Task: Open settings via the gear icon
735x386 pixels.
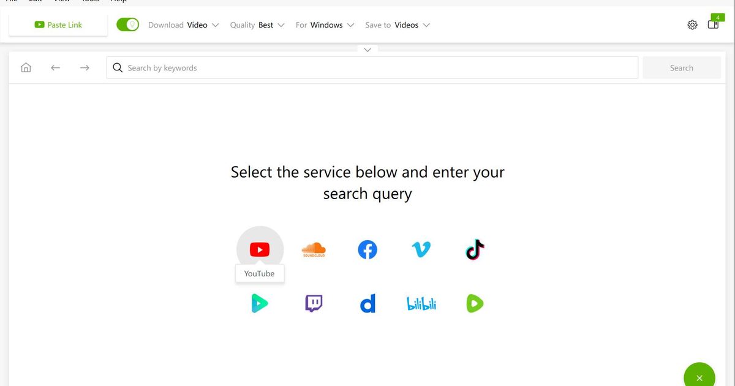Action: tap(692, 25)
